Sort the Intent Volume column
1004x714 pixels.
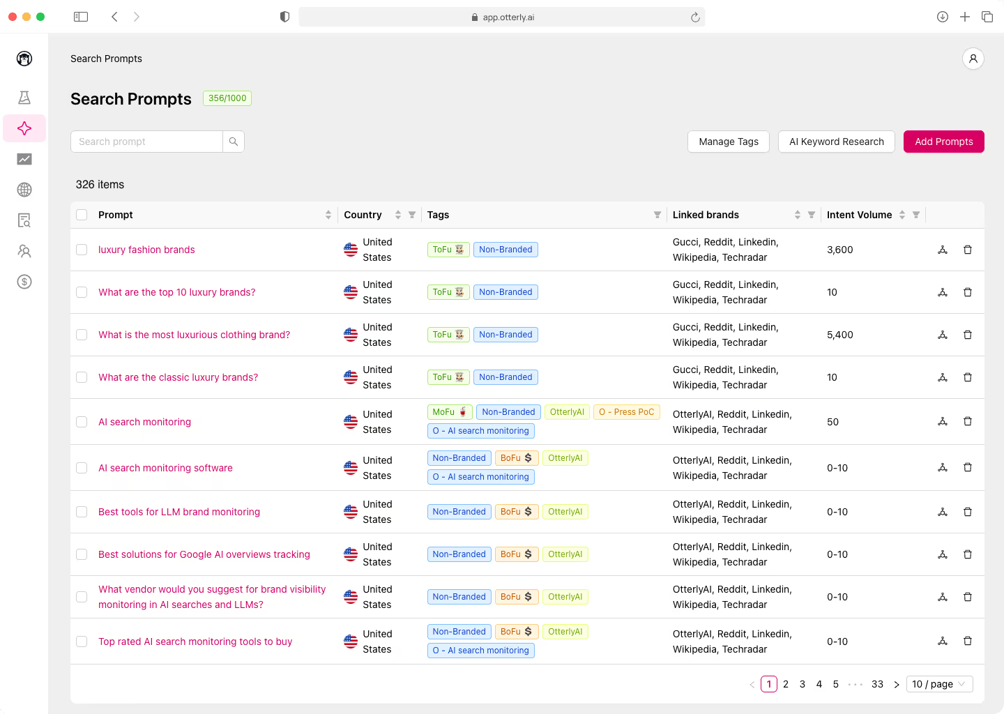(x=903, y=215)
